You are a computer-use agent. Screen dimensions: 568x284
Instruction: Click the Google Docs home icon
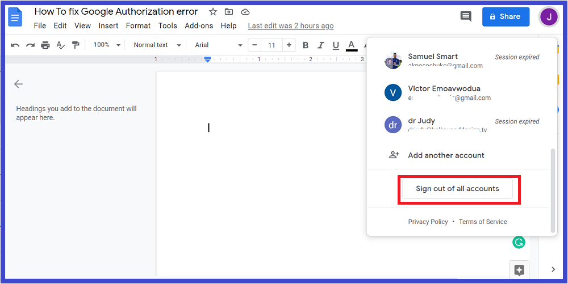15,16
